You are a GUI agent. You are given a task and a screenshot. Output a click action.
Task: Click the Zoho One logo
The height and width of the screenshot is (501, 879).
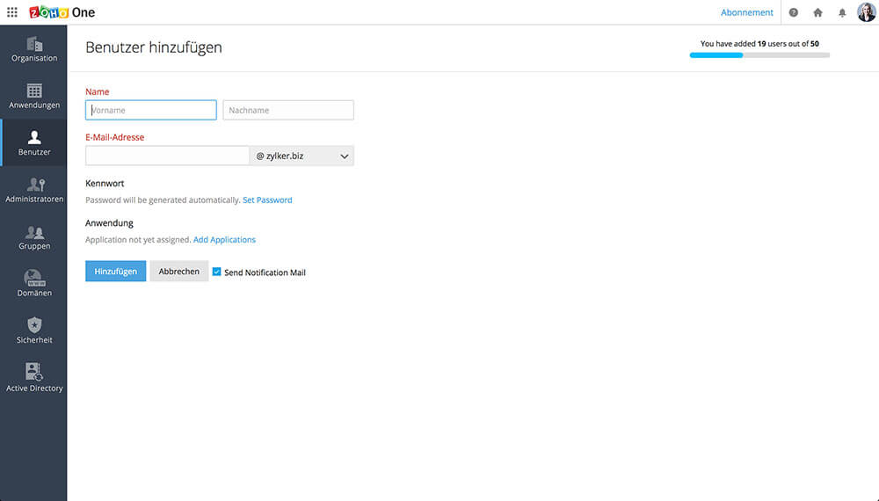[x=62, y=12]
